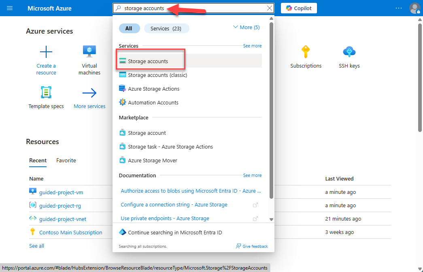Click the page scrollbar thumb
423x272 pixels.
420,78
